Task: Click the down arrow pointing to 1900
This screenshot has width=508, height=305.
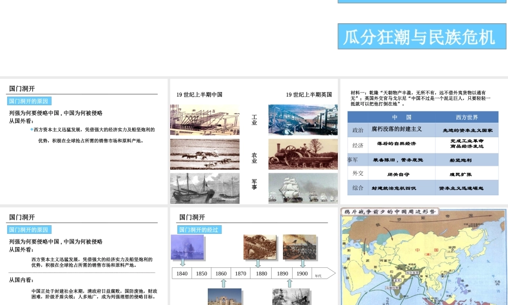Action: pos(303,263)
